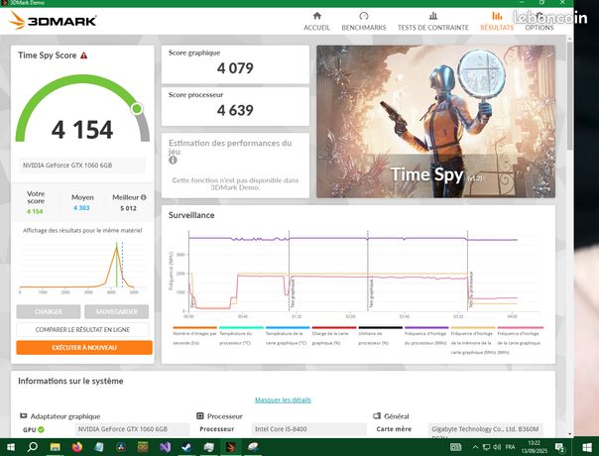Toggle graphics card temperature blue legend swatch

[x=288, y=328]
